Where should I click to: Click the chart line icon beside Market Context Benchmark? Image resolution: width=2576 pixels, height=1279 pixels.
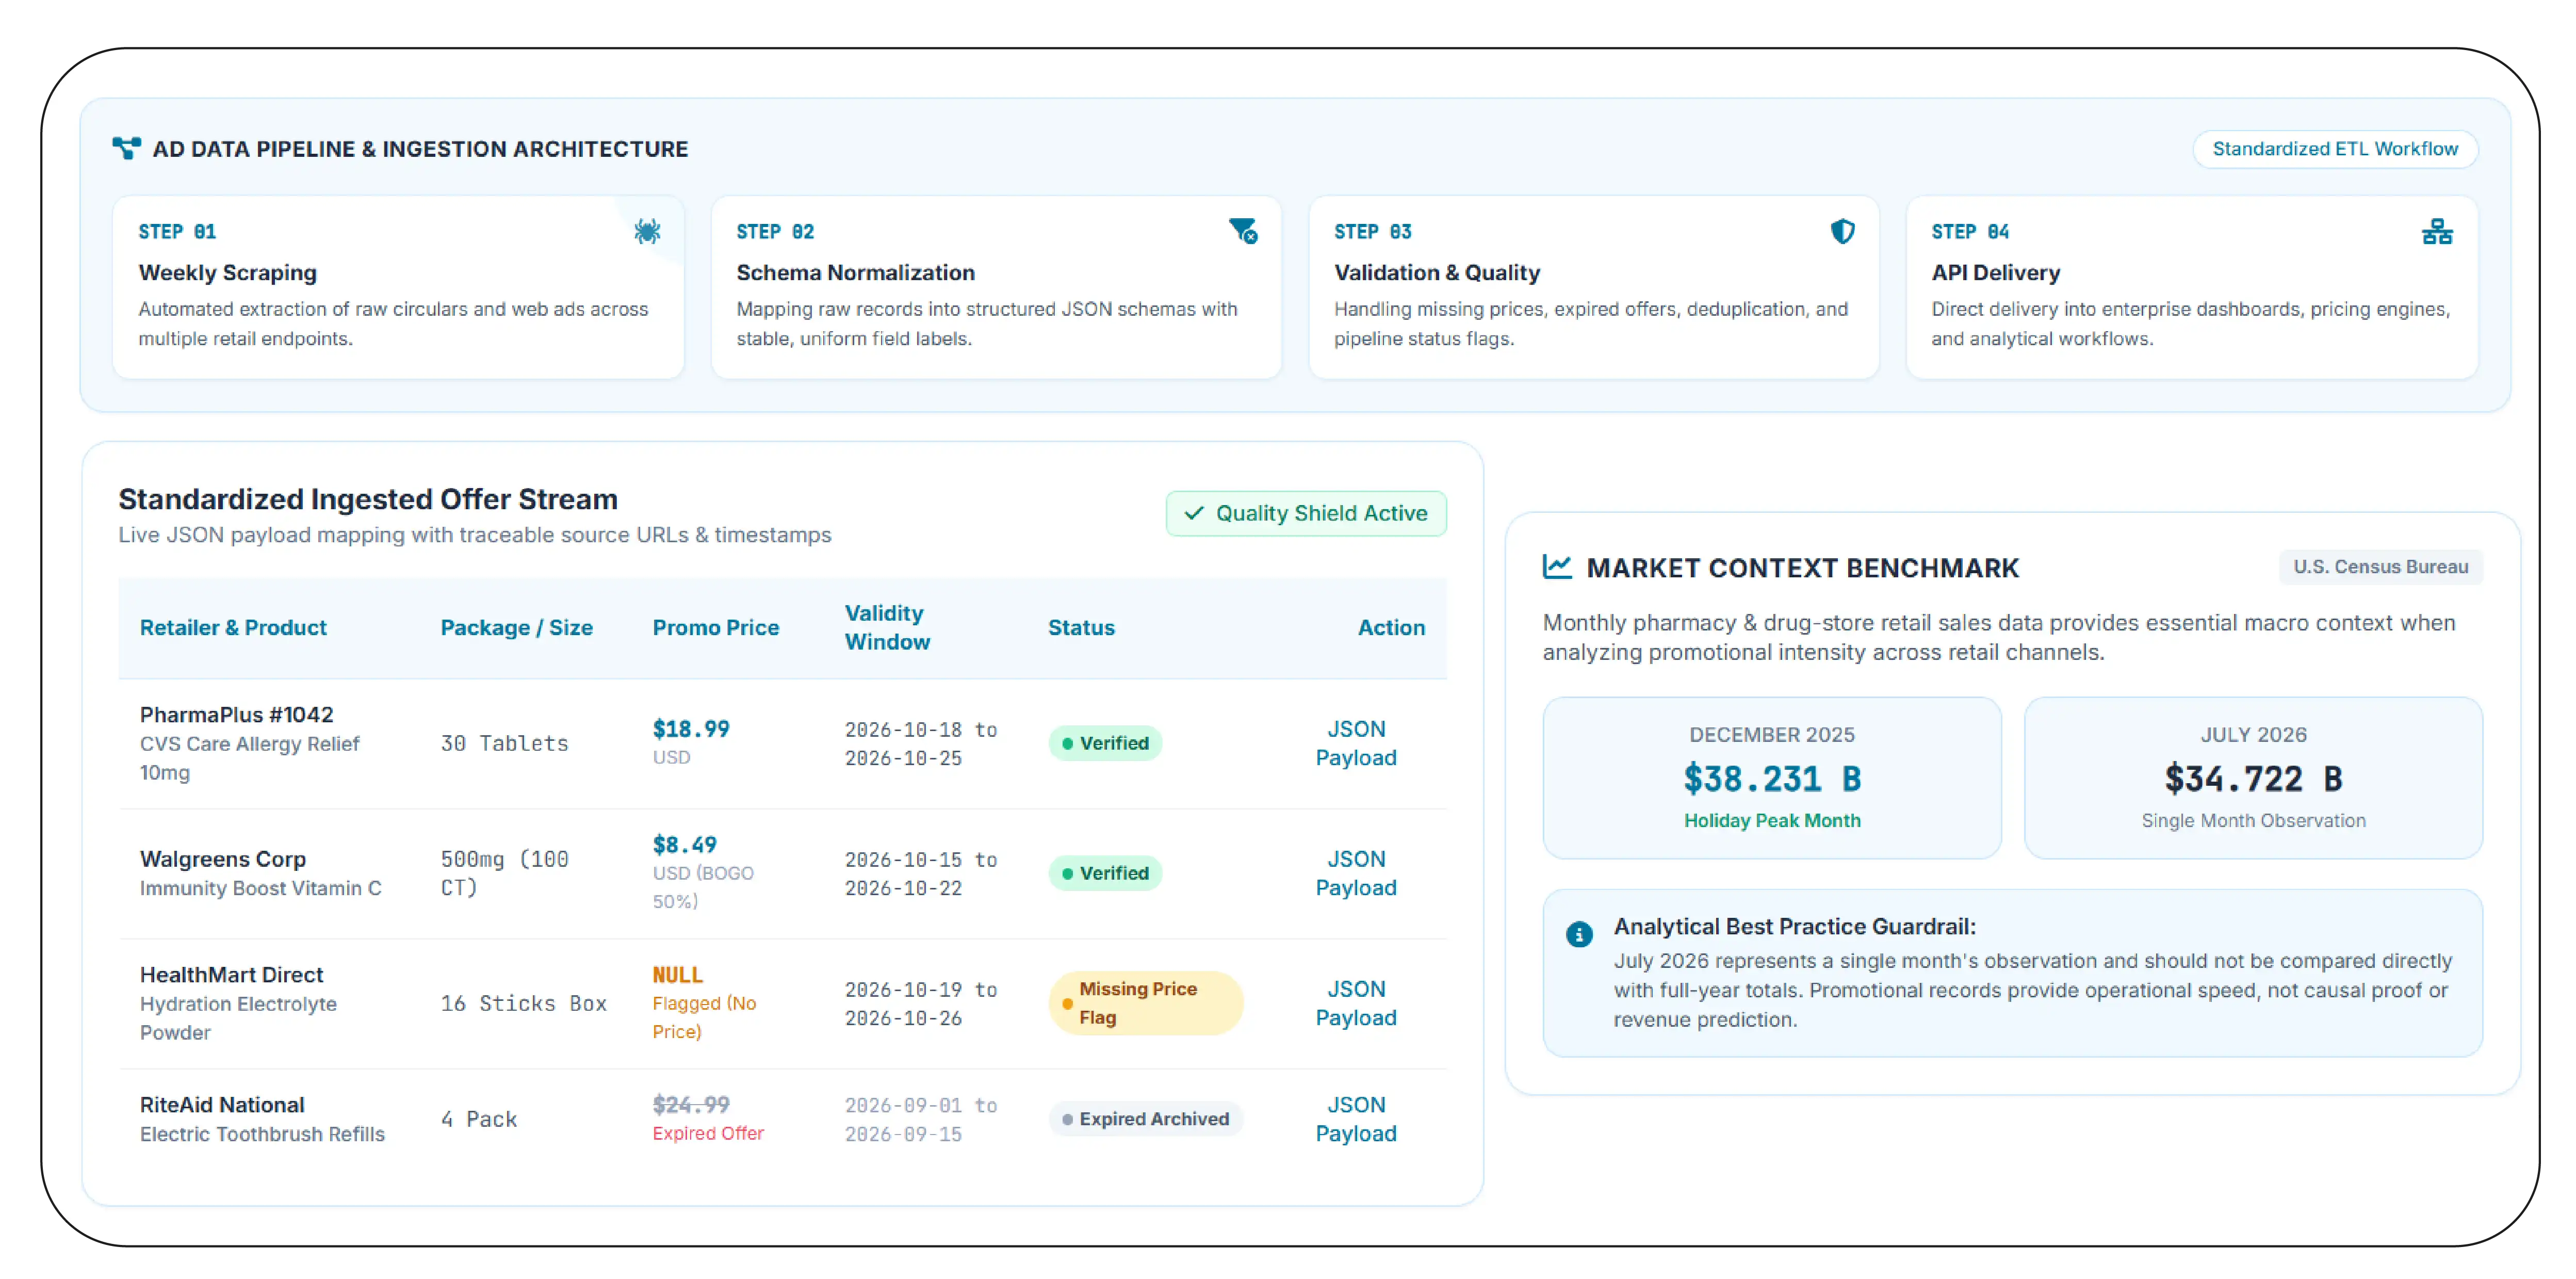click(x=1557, y=567)
